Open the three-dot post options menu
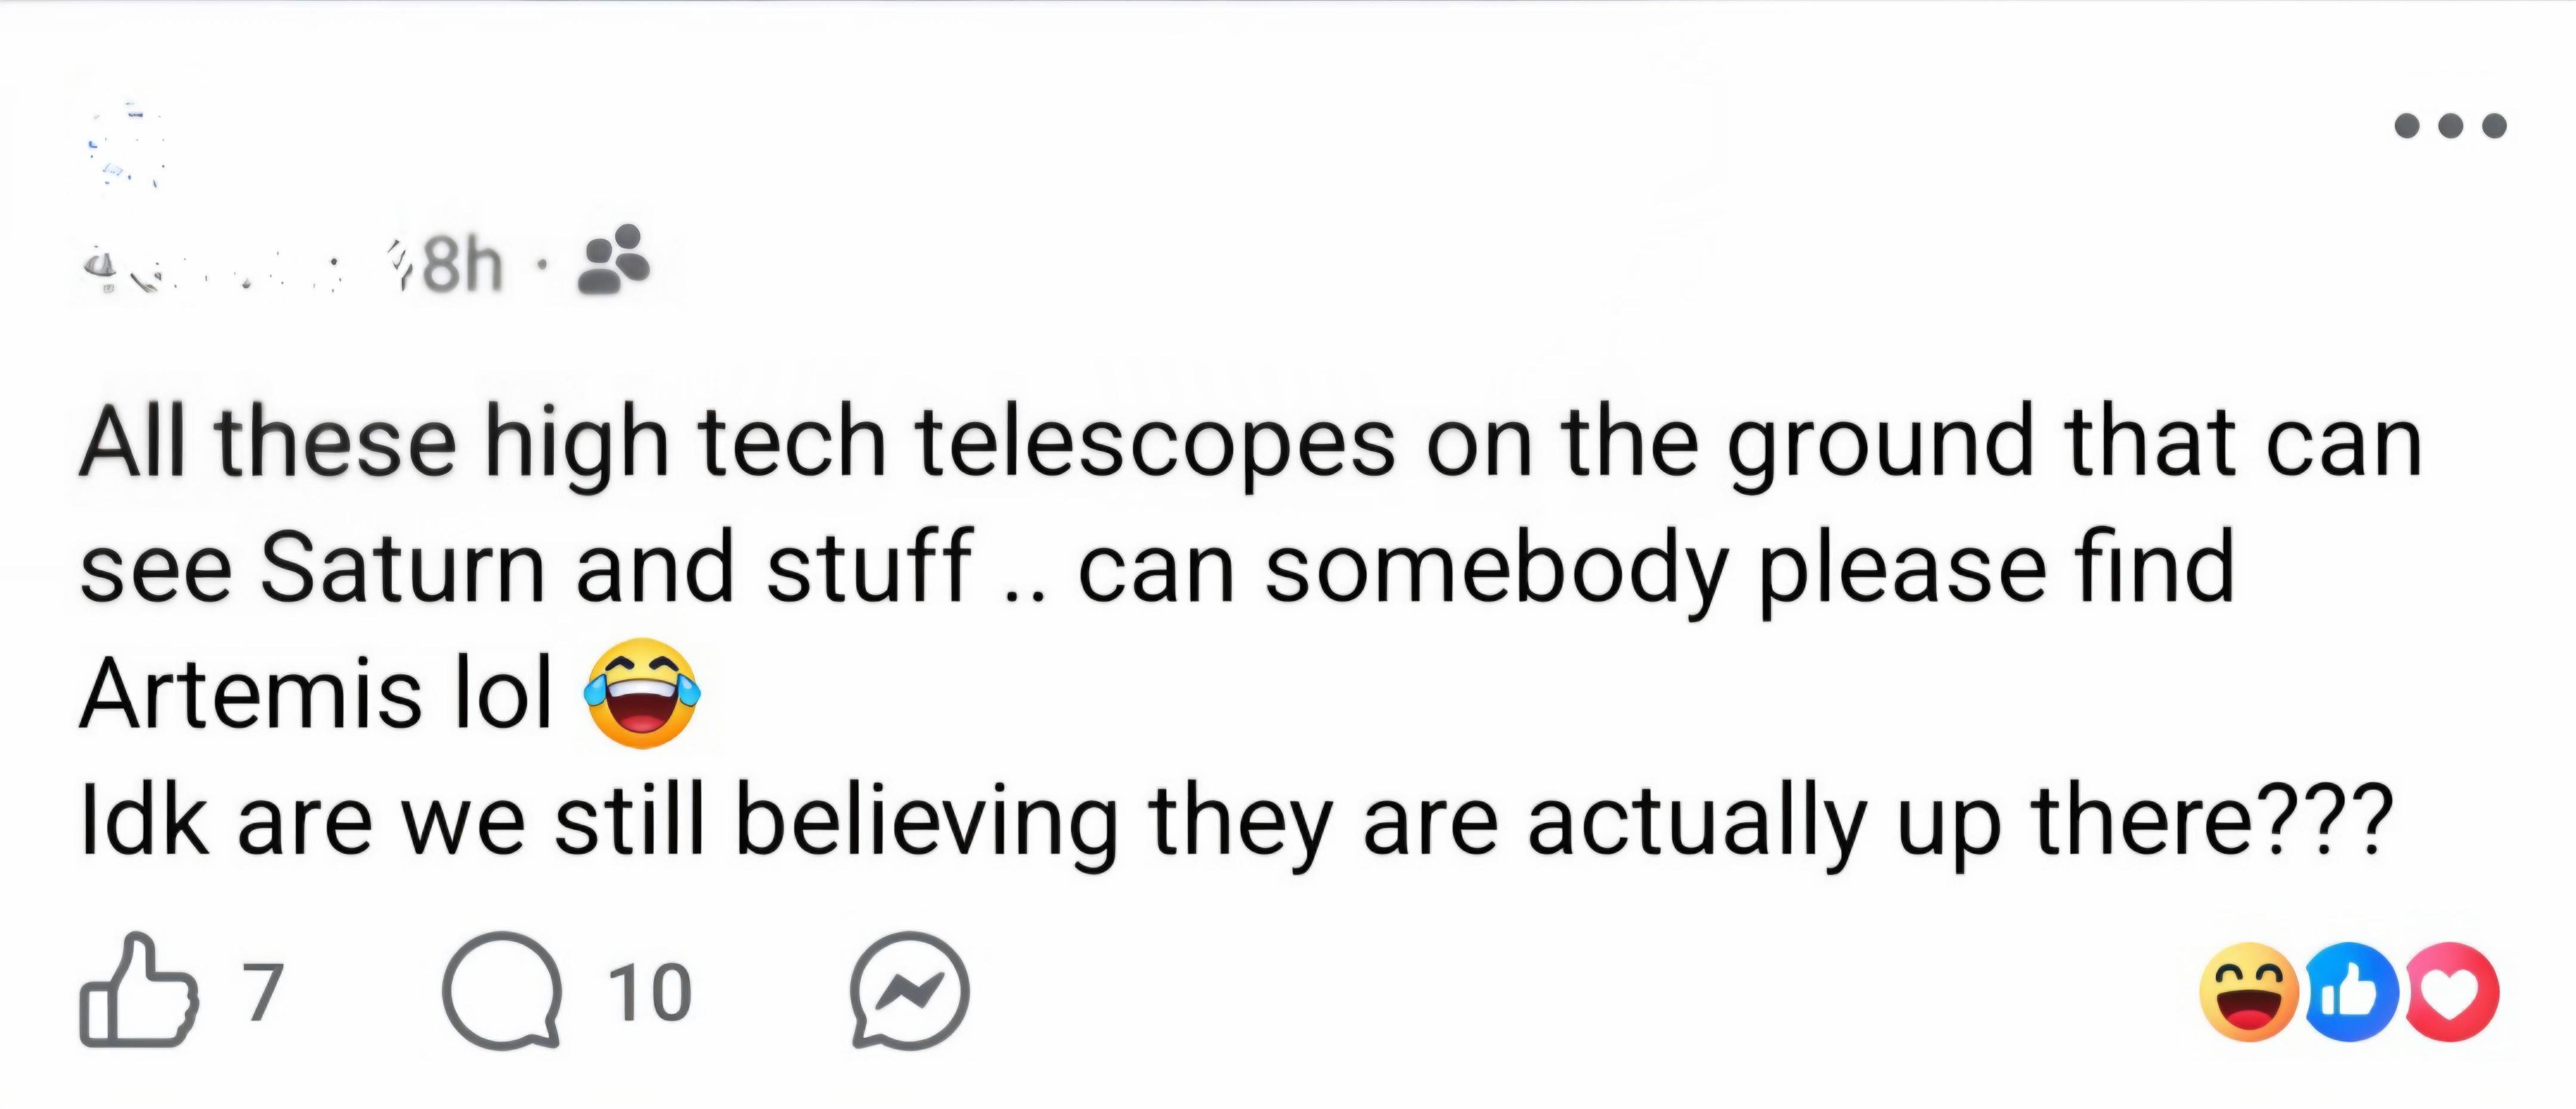This screenshot has width=2576, height=1109. 2450,126
